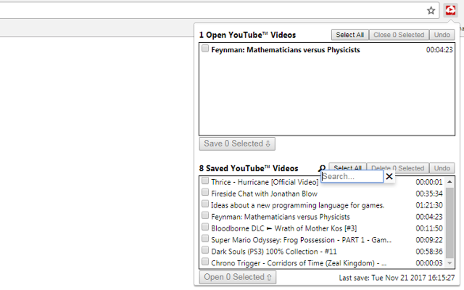Check the open Feynman video checkbox

205,48
